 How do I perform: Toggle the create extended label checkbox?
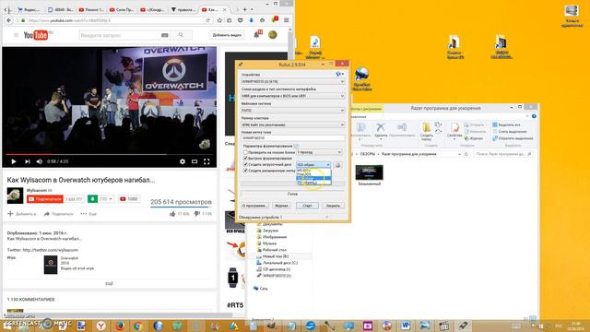246,171
